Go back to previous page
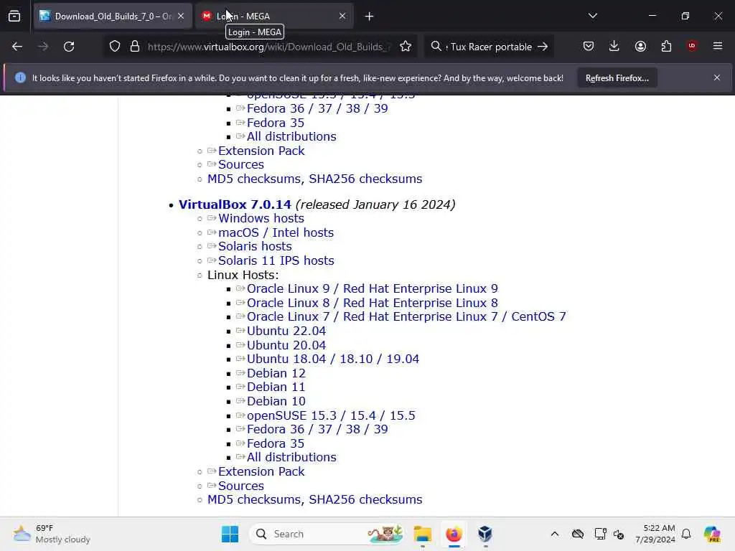The width and height of the screenshot is (735, 551). pyautogui.click(x=17, y=47)
